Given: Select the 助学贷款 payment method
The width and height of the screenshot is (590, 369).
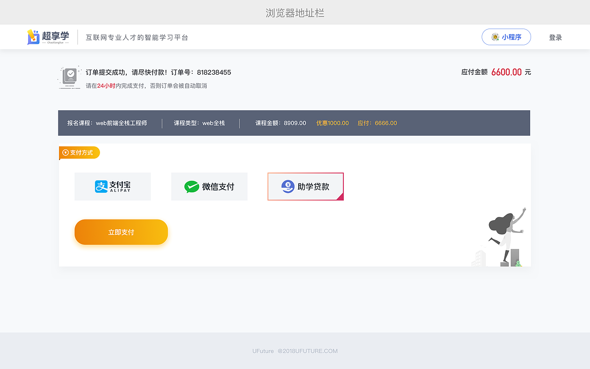Looking at the screenshot, I should [x=305, y=186].
